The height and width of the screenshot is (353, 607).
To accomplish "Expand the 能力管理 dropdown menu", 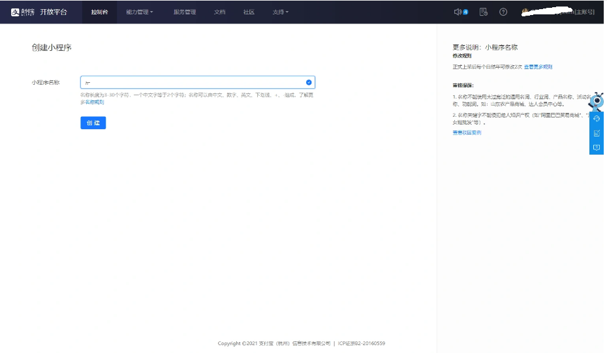I will [x=140, y=12].
